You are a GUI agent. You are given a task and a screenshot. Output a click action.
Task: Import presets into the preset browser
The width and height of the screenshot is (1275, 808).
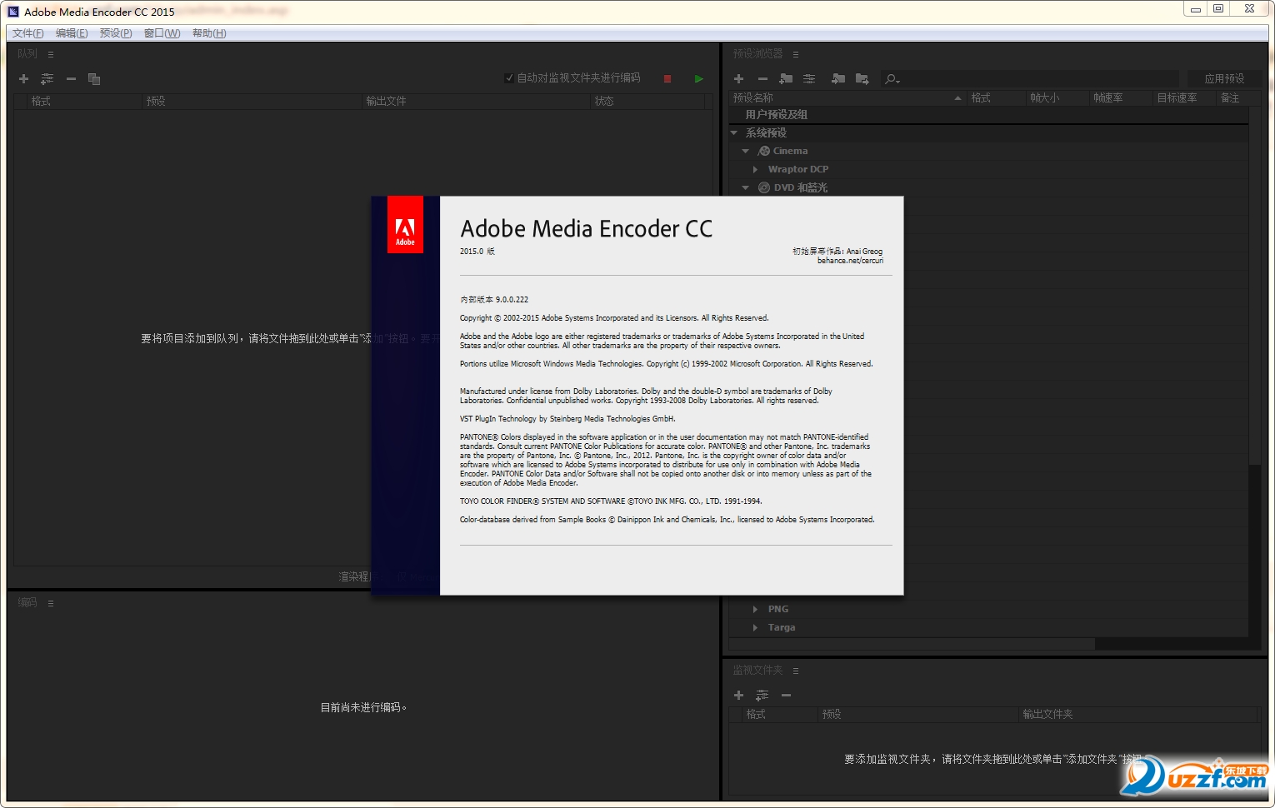[838, 79]
